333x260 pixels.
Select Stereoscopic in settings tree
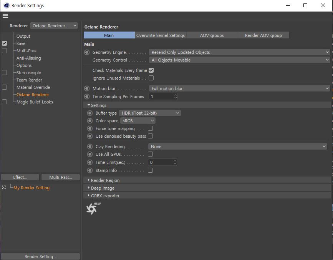point(29,73)
